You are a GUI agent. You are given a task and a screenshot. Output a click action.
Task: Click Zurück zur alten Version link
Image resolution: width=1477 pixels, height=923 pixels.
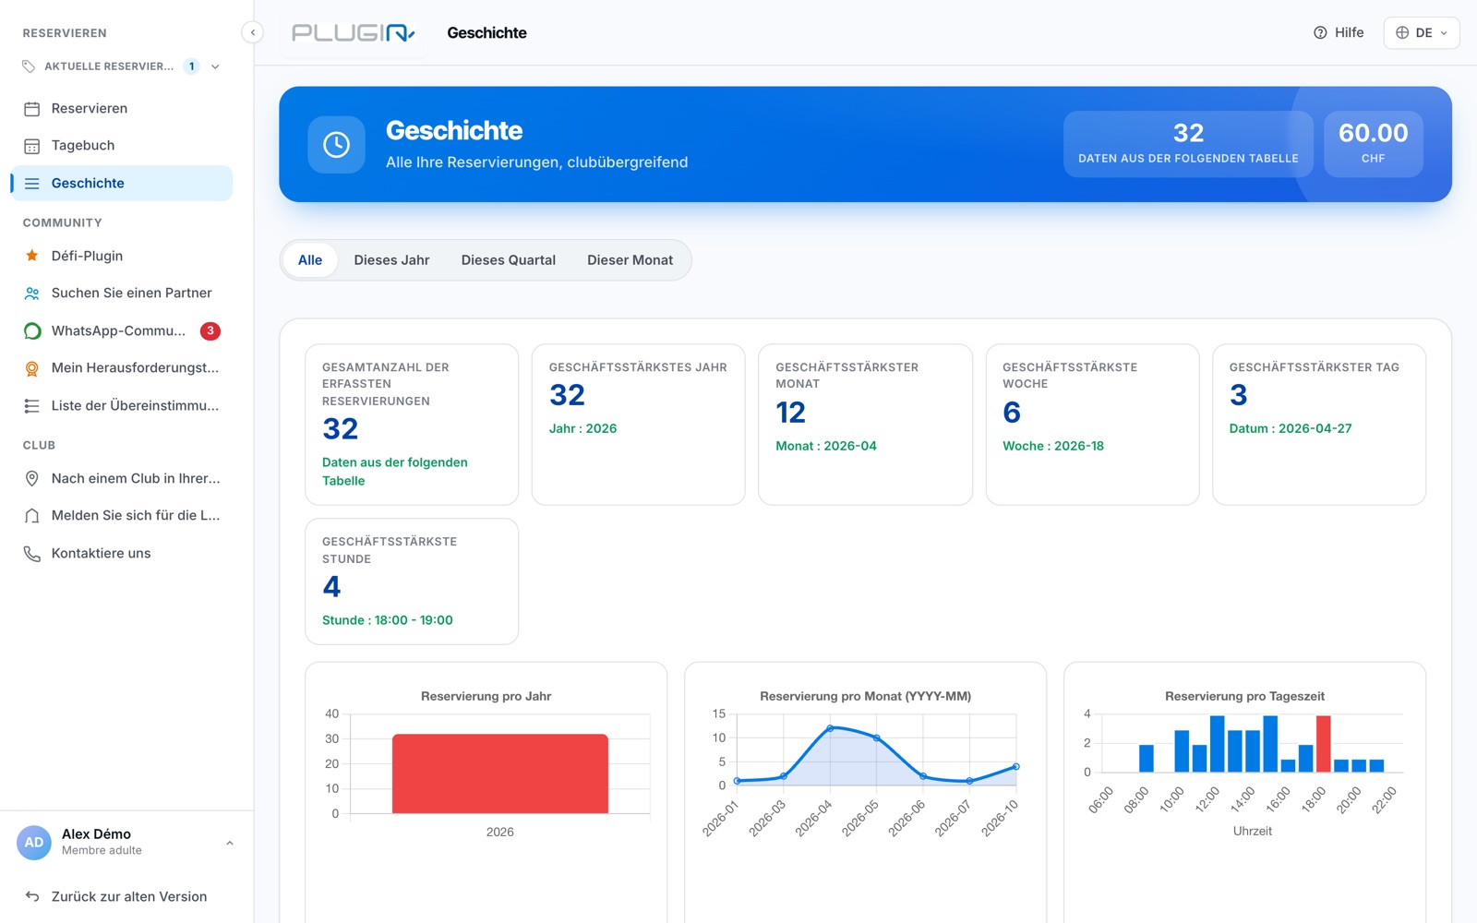pos(116,896)
